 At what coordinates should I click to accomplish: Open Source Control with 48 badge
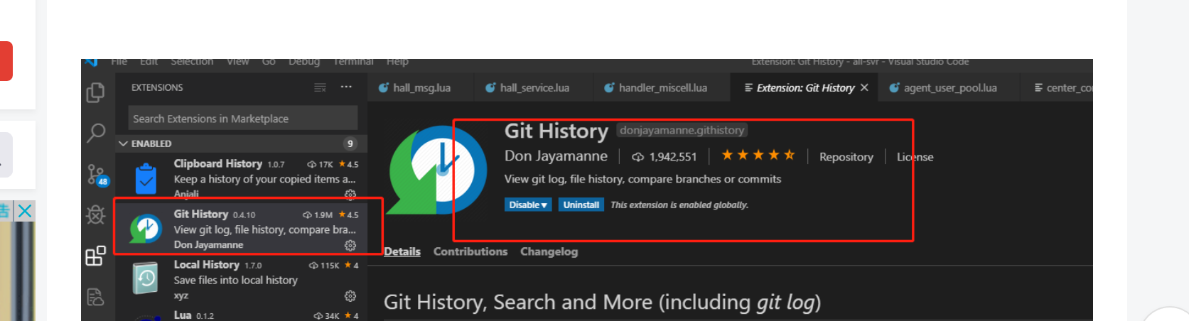click(97, 174)
